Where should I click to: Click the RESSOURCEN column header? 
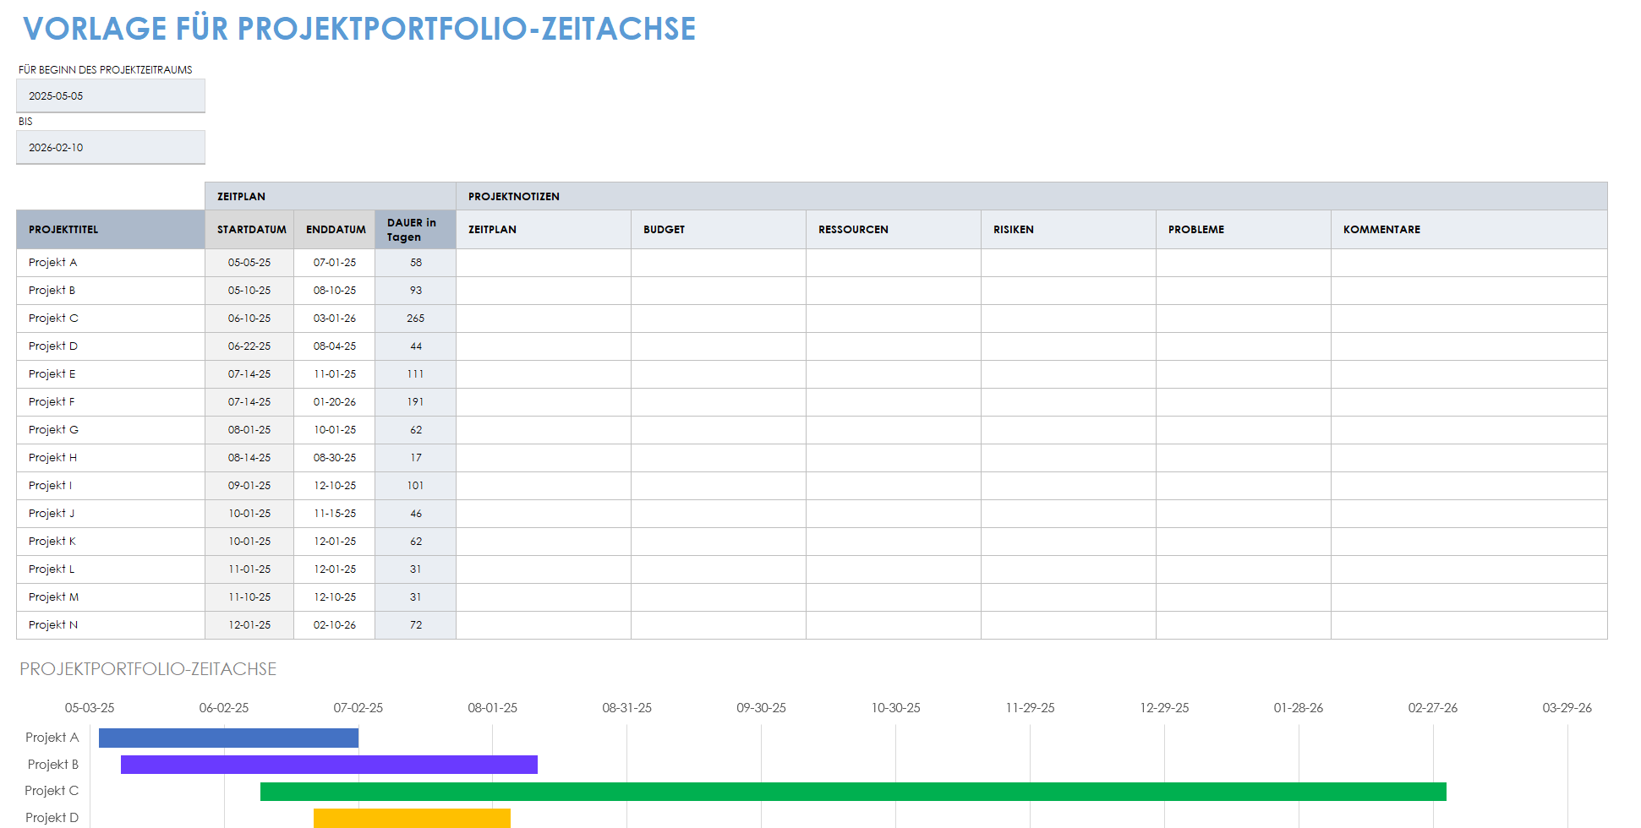(x=894, y=229)
